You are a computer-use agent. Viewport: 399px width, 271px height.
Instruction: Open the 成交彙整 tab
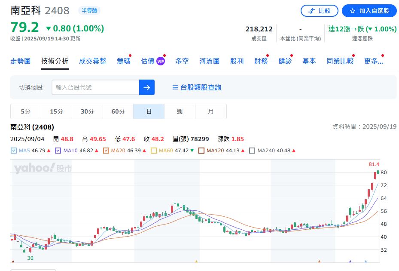click(x=92, y=61)
